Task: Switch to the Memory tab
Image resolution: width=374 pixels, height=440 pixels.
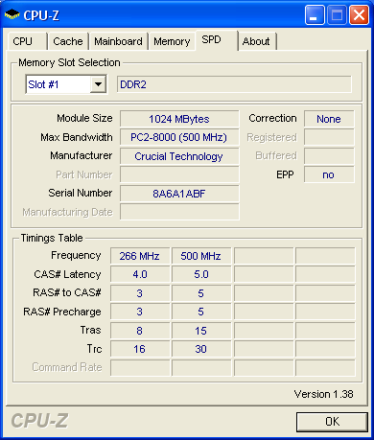Action: [x=172, y=41]
